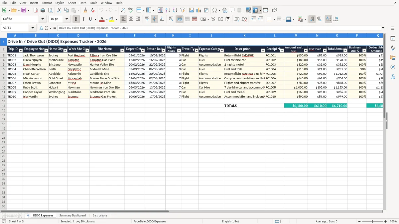Click the Font Color red A swatch
Screen dimensions: 399x224
point(102,19)
